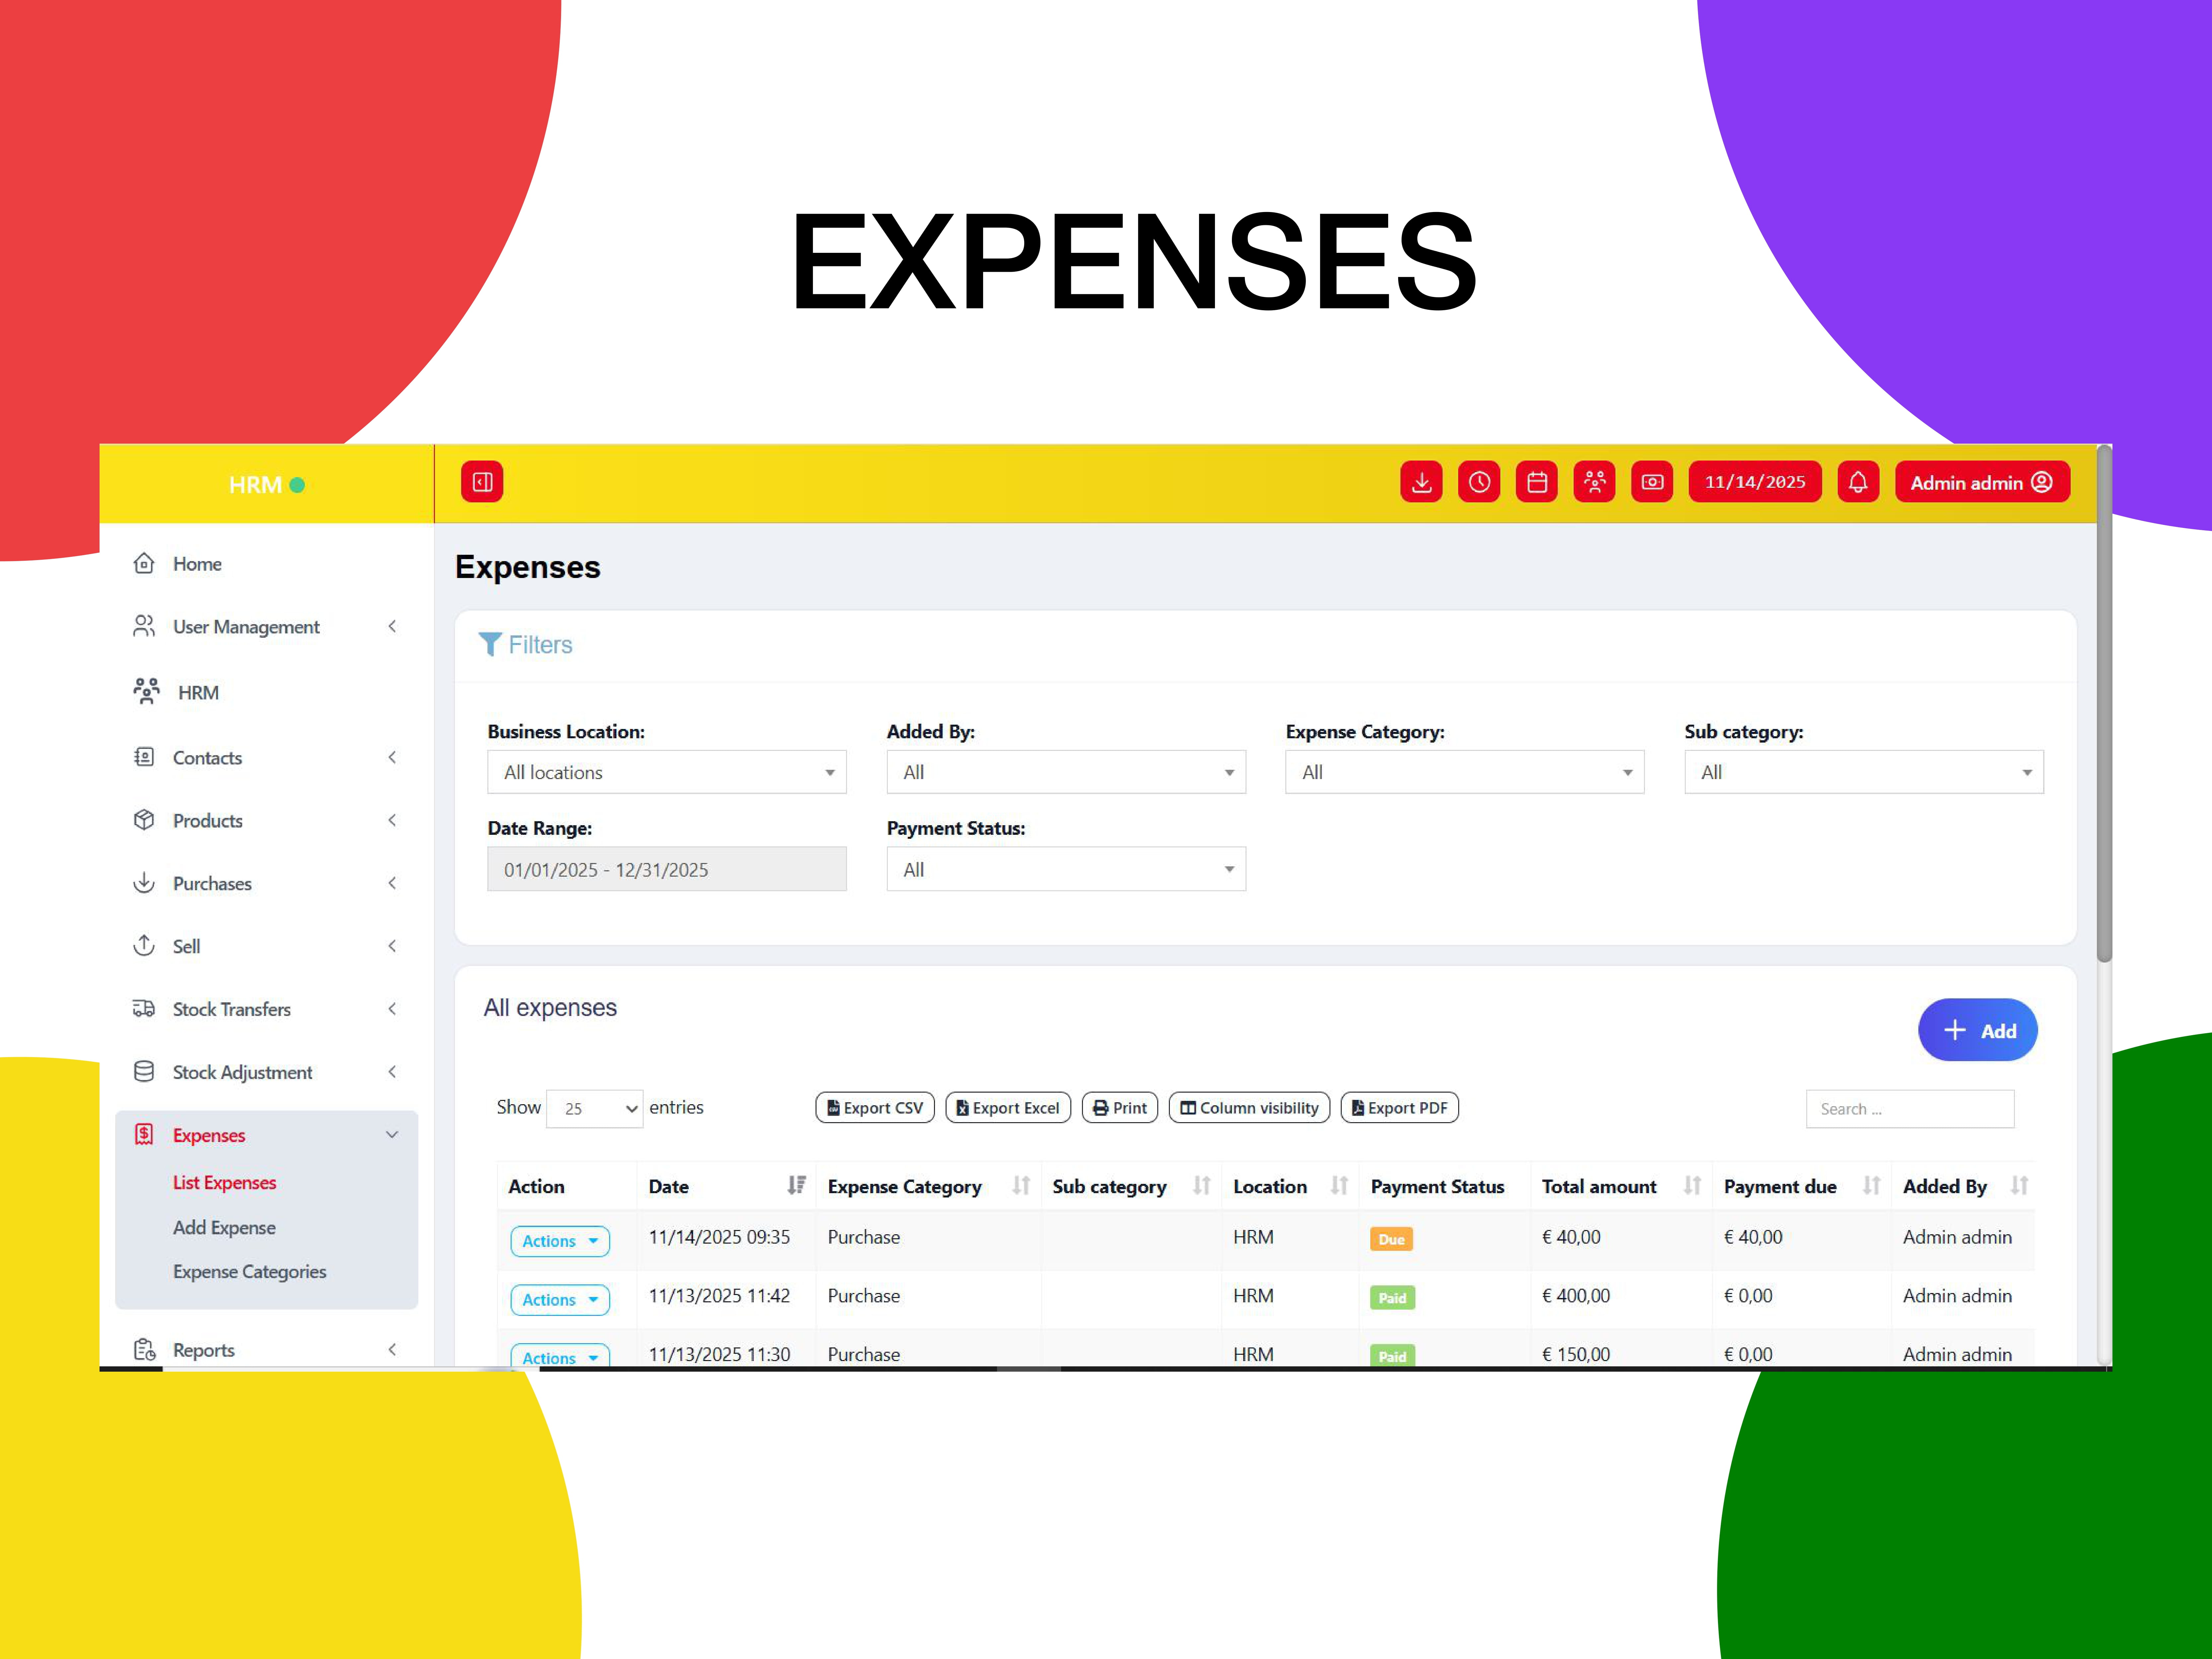The height and width of the screenshot is (1659, 2212).
Task: Open the clock icon in header
Action: 1479,482
